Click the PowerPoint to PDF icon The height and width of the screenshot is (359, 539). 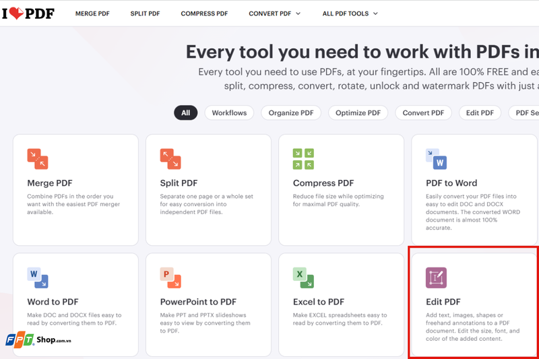[x=170, y=278]
